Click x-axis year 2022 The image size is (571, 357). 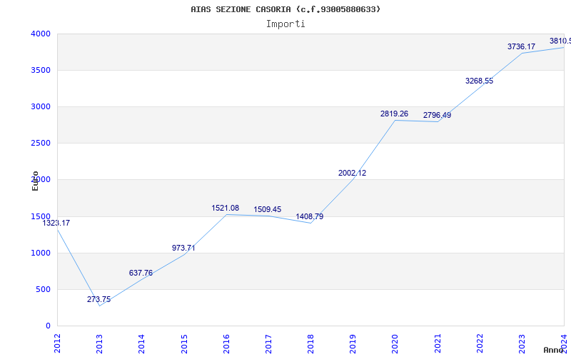click(480, 343)
